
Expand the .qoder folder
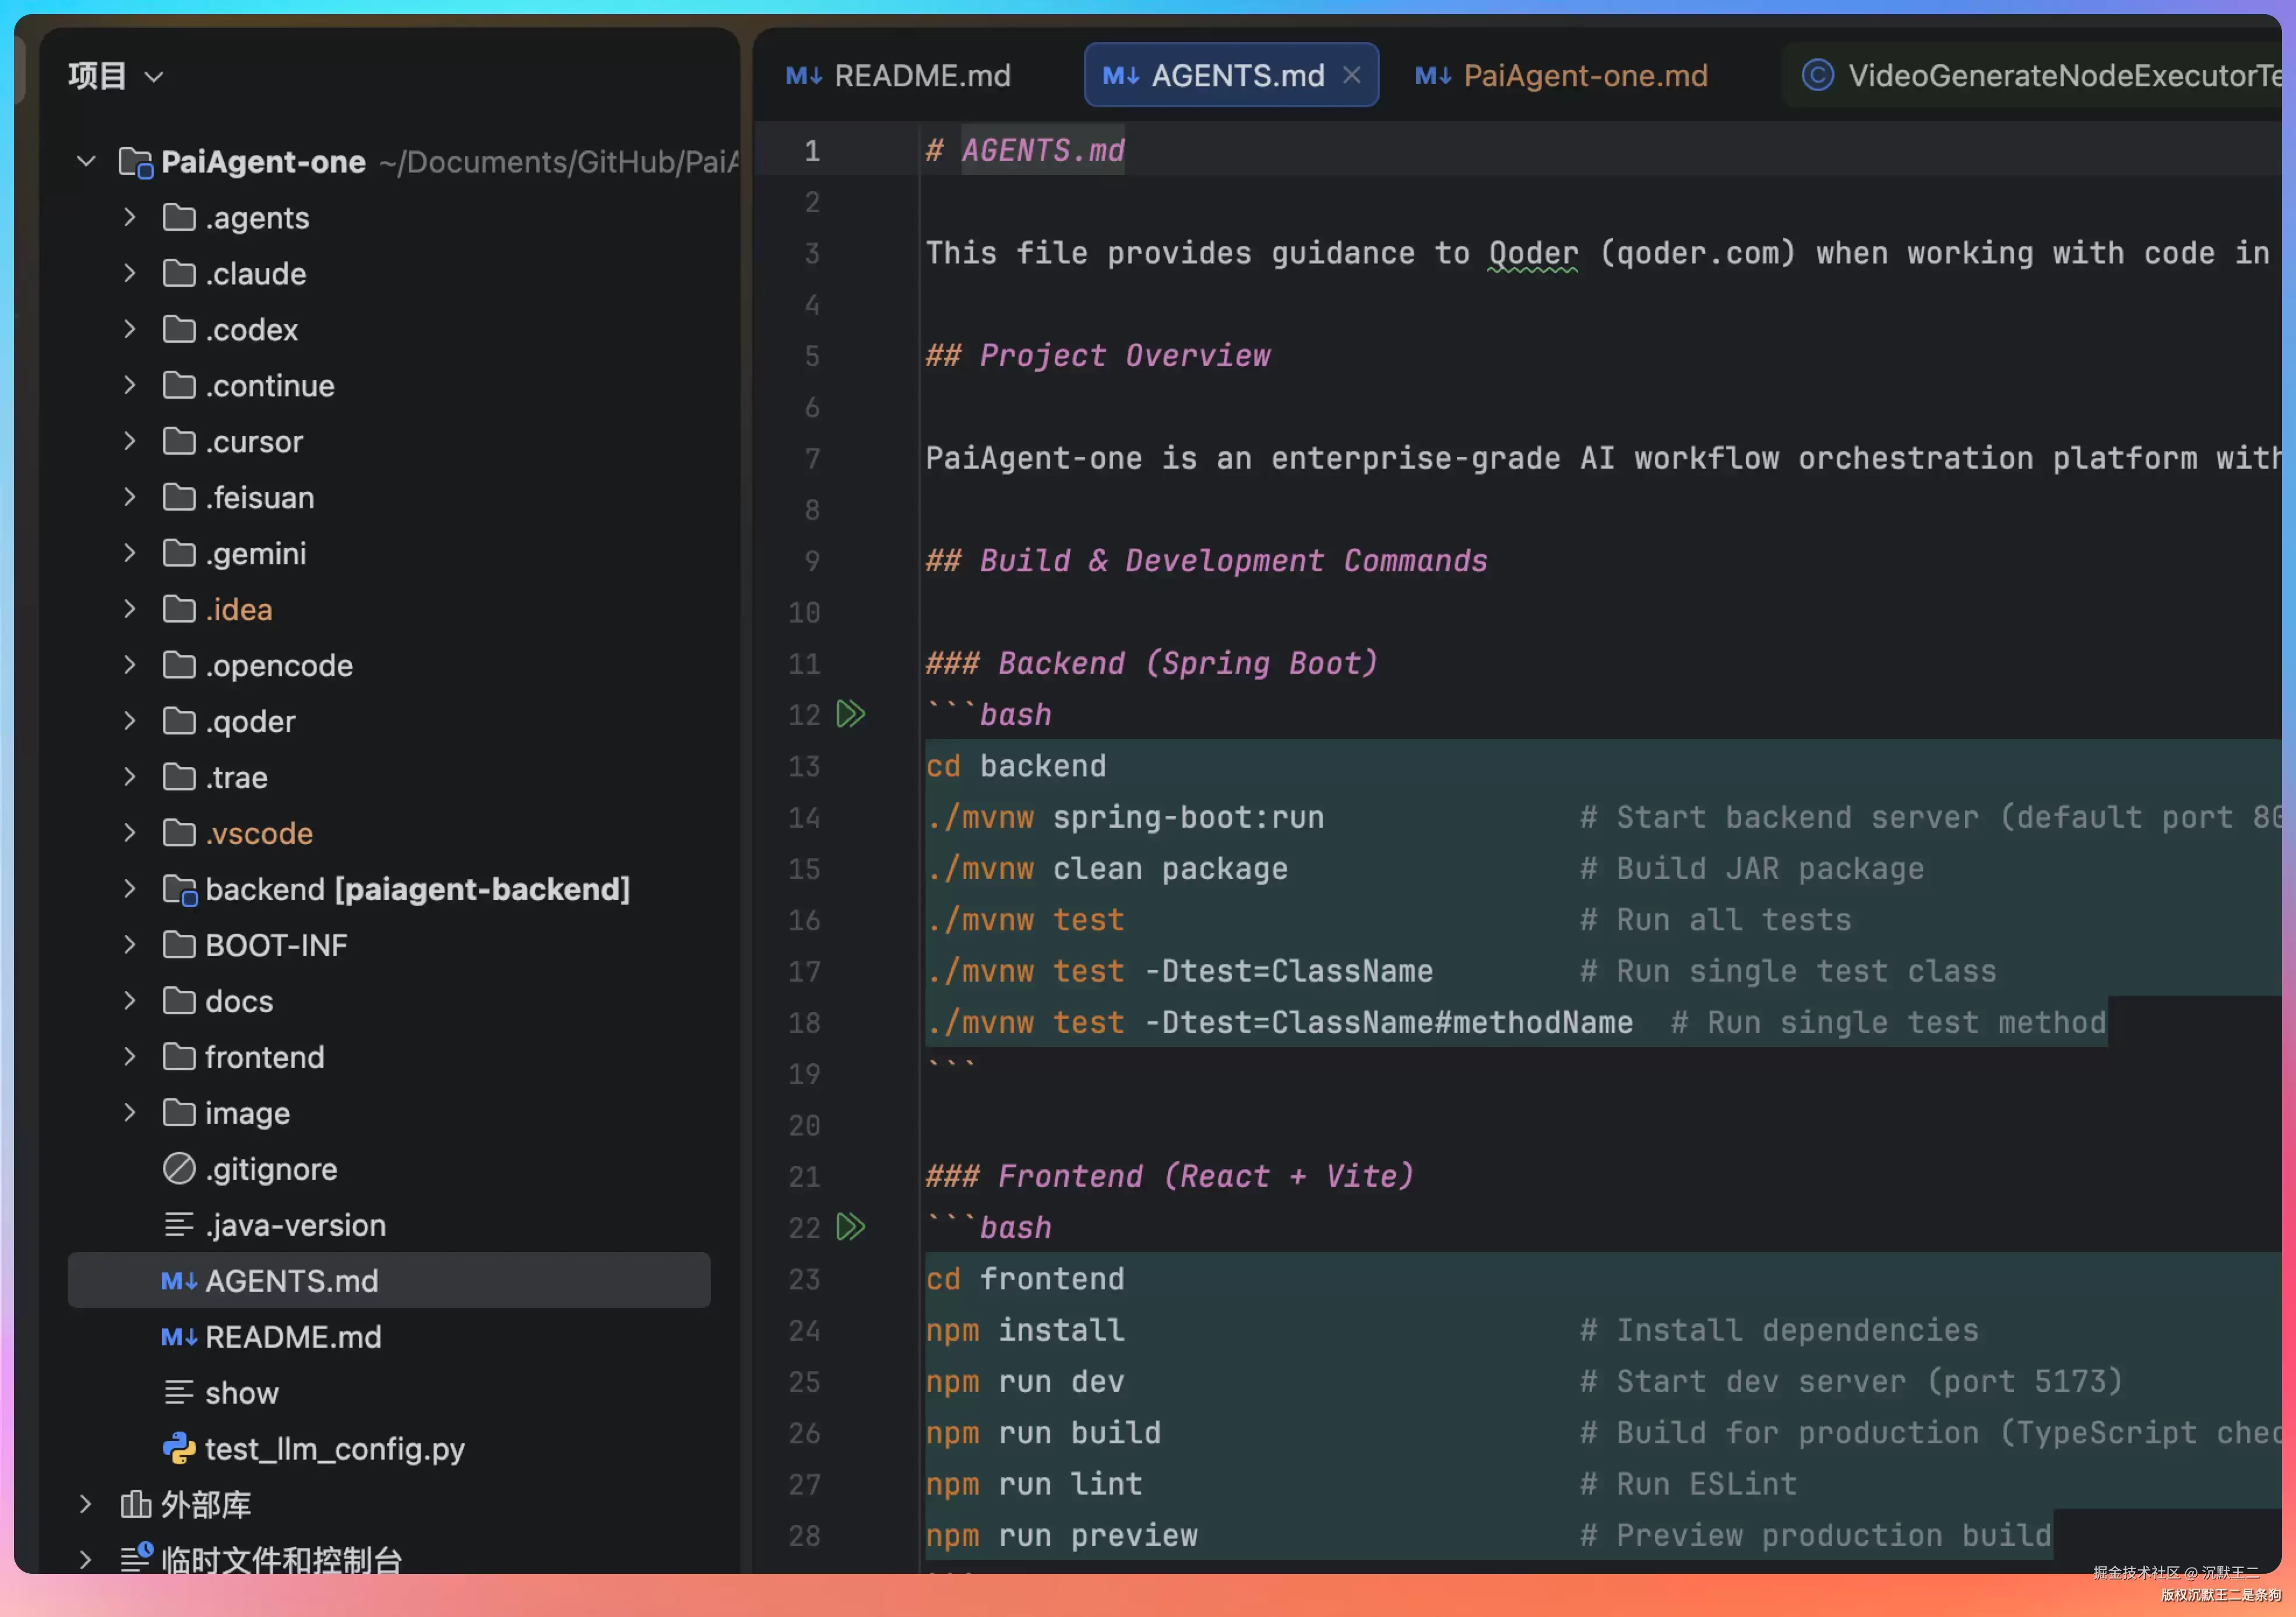pyautogui.click(x=129, y=721)
